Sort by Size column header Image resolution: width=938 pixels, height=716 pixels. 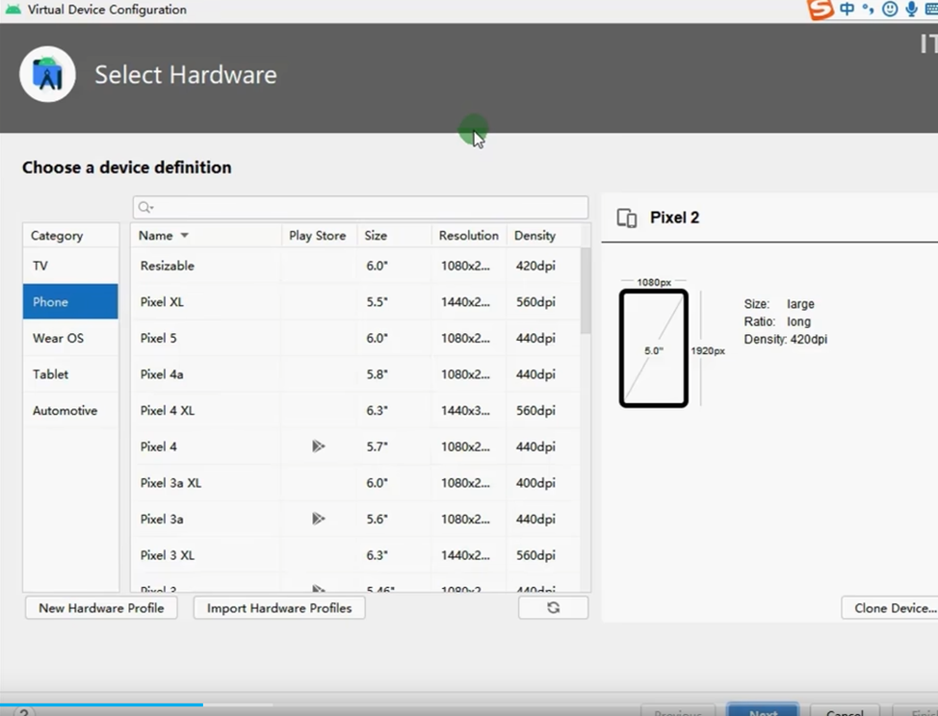394,236
